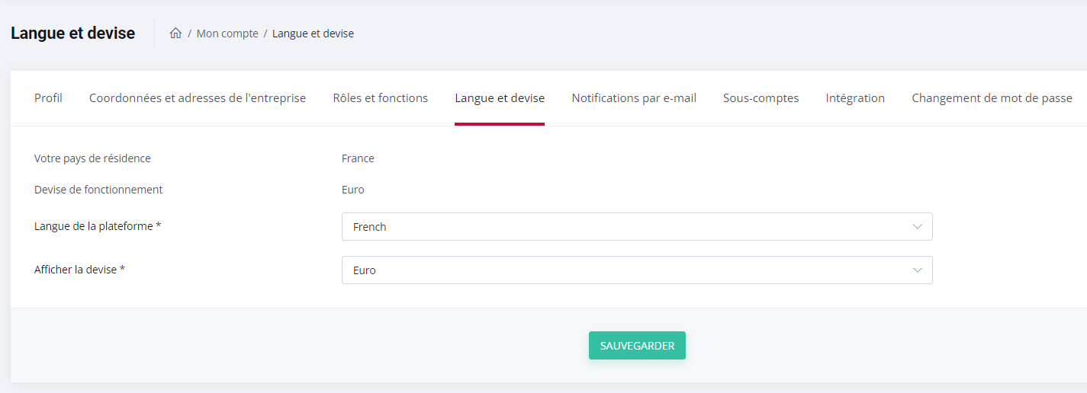Select the Langue et devise tab
This screenshot has height=393, width=1087.
500,98
